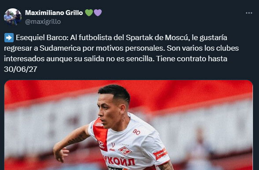Screen dimensions: 259x170
Task: Click the blue right-arrow emoji in tweet
Action: click(9, 38)
